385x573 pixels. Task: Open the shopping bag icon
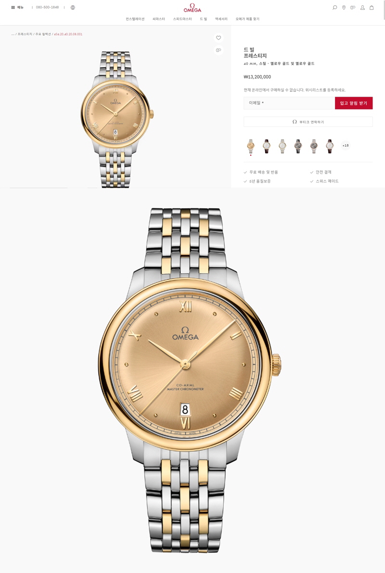pos(372,7)
